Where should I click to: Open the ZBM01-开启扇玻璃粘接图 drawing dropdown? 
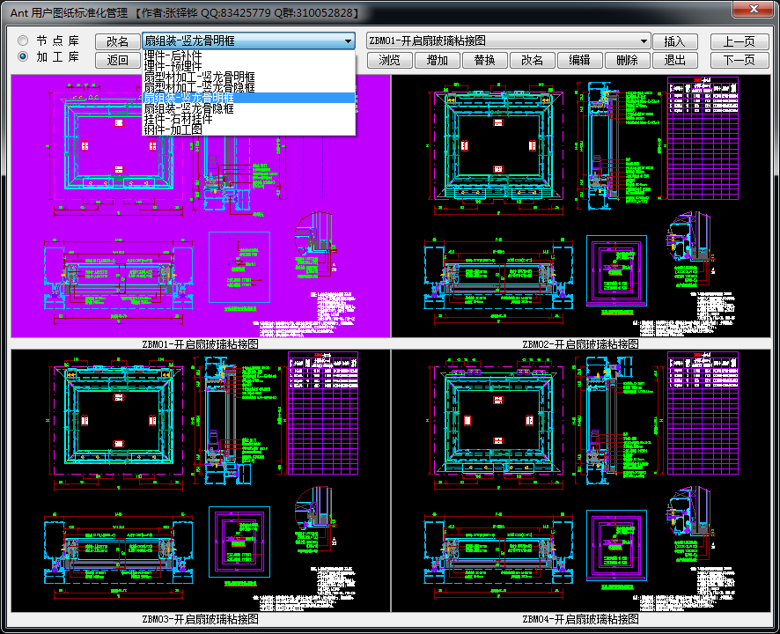[644, 41]
